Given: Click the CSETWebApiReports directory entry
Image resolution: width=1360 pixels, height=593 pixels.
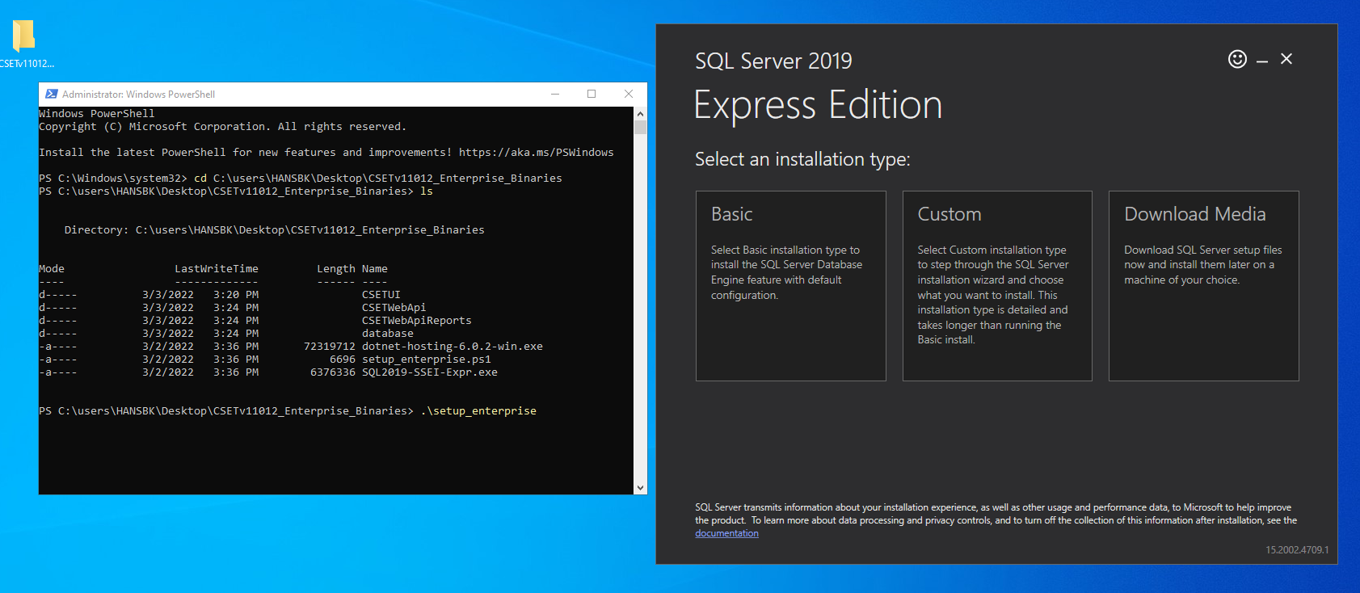Looking at the screenshot, I should coord(416,321).
